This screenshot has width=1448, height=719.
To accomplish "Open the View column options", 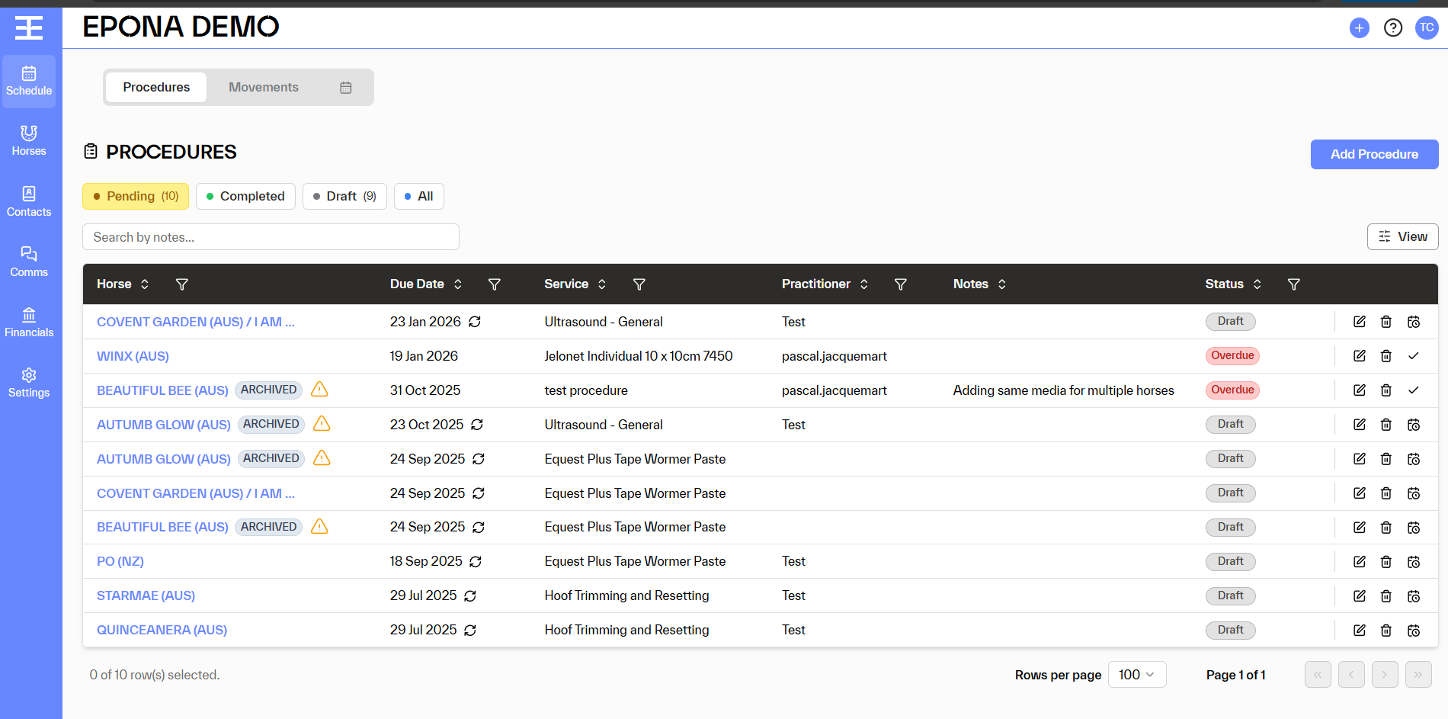I will point(1402,237).
